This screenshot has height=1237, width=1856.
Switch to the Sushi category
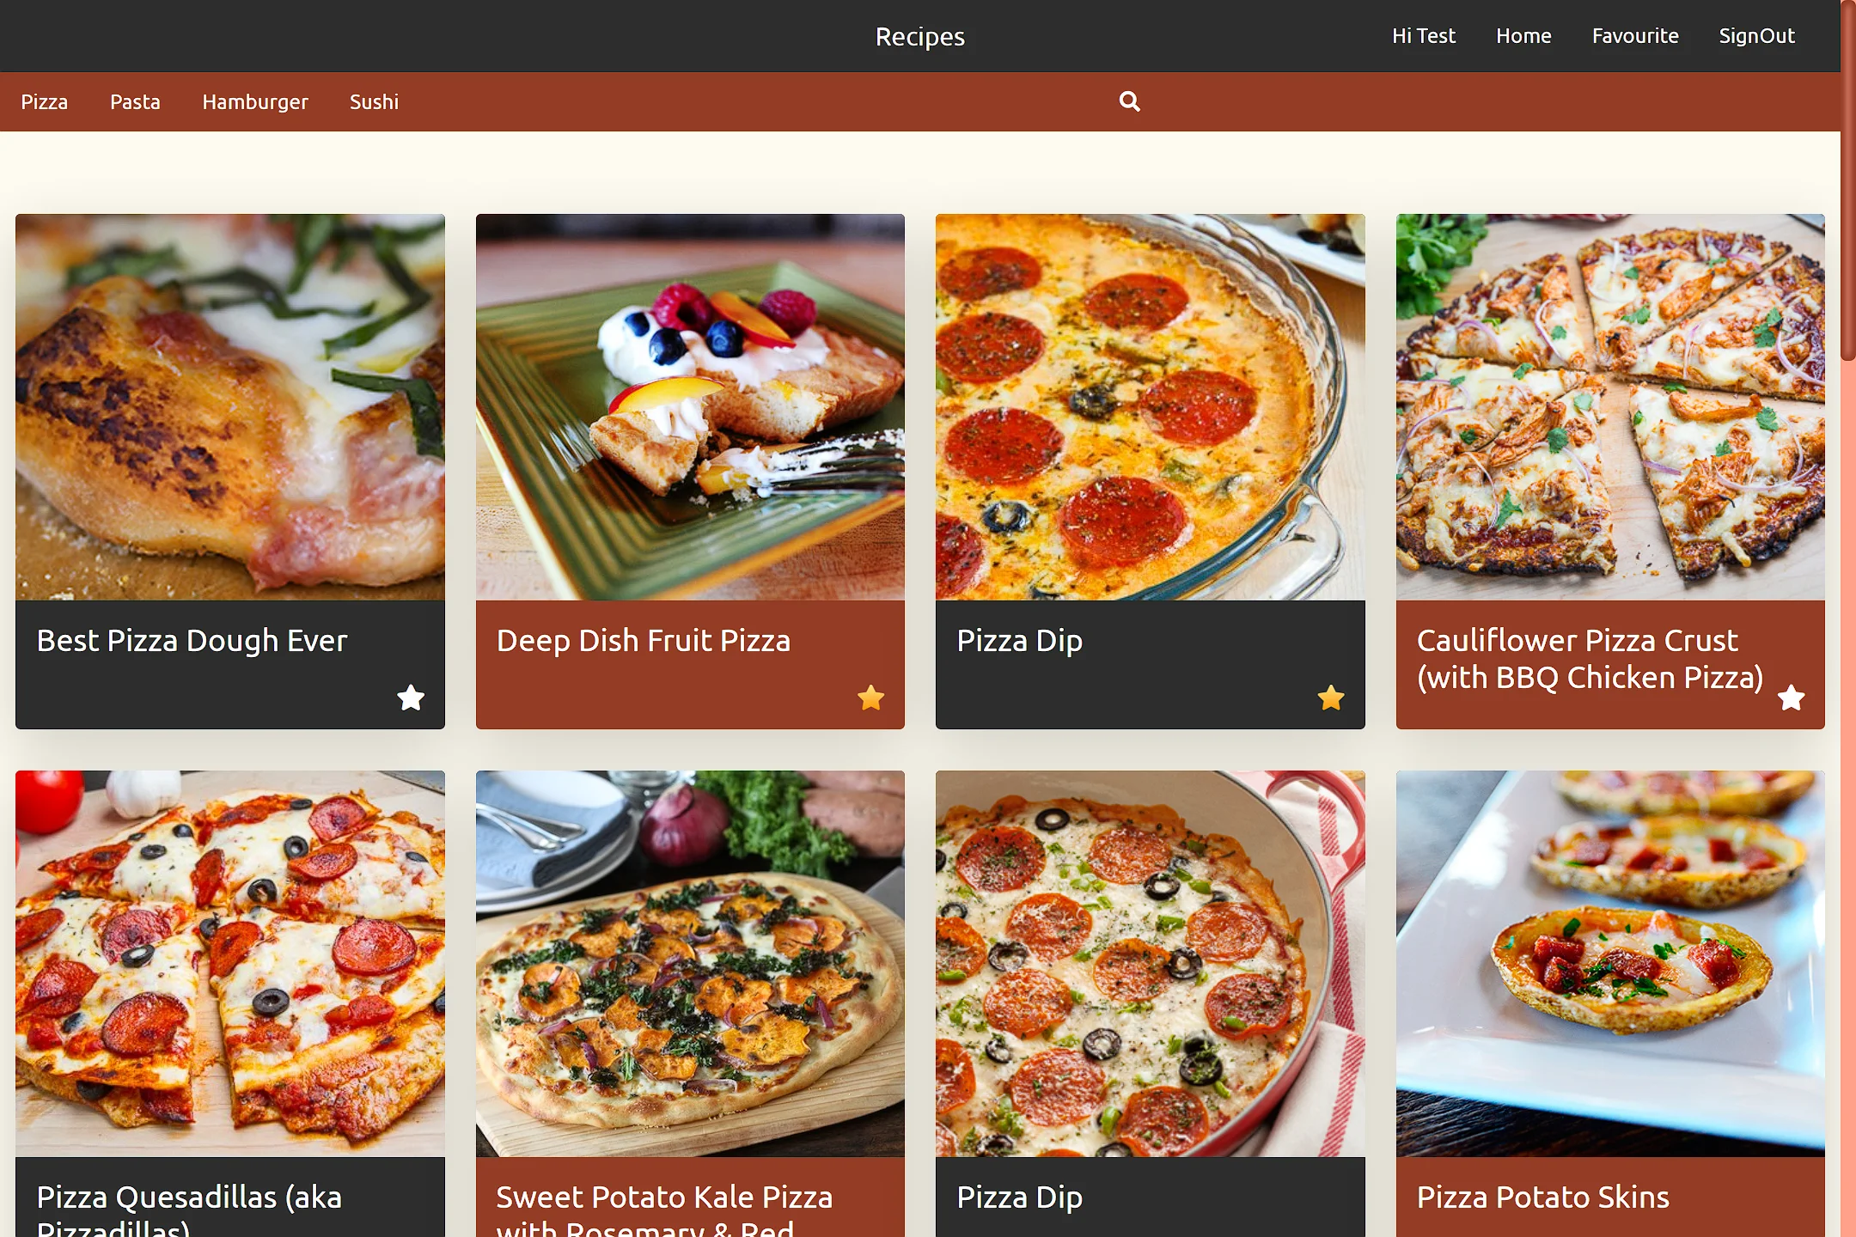[x=374, y=102]
